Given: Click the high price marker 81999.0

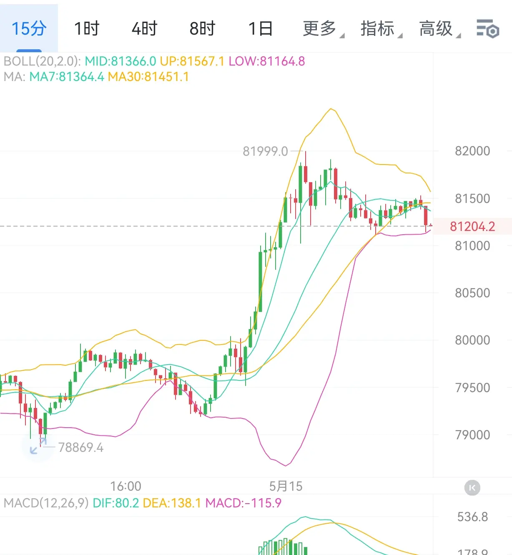Looking at the screenshot, I should point(265,151).
